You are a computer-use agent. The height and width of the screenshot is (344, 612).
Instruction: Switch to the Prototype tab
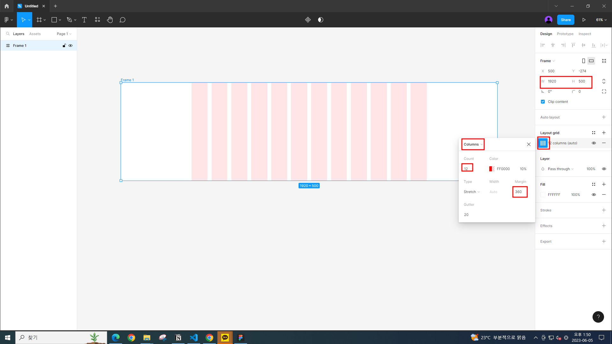pyautogui.click(x=565, y=34)
